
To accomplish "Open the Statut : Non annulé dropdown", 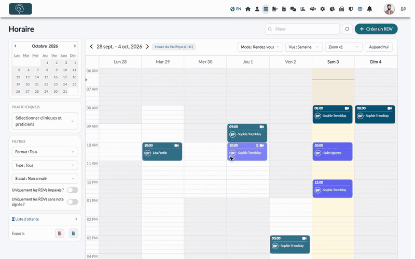I will point(45,179).
